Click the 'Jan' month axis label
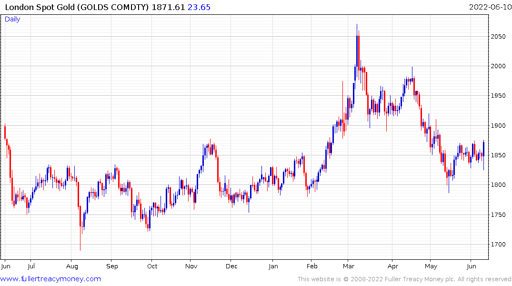The height and width of the screenshot is (286, 512). click(x=273, y=266)
